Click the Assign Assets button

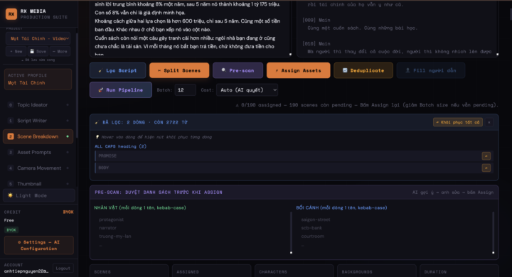299,70
